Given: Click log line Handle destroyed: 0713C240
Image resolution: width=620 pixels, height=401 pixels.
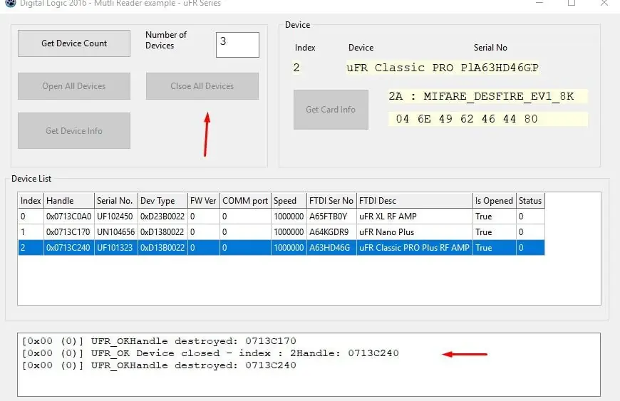Looking at the screenshot, I should pyautogui.click(x=159, y=365).
